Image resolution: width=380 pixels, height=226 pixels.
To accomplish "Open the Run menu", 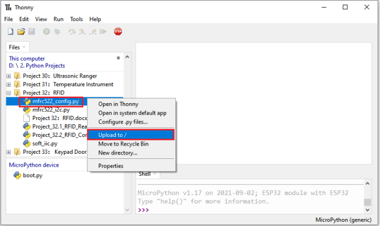I will point(58,19).
